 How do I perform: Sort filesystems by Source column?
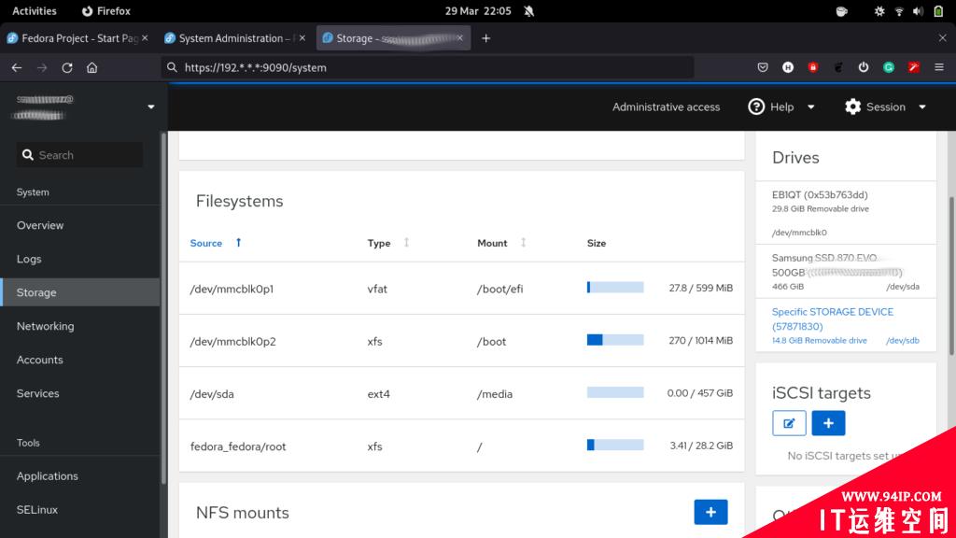(206, 243)
